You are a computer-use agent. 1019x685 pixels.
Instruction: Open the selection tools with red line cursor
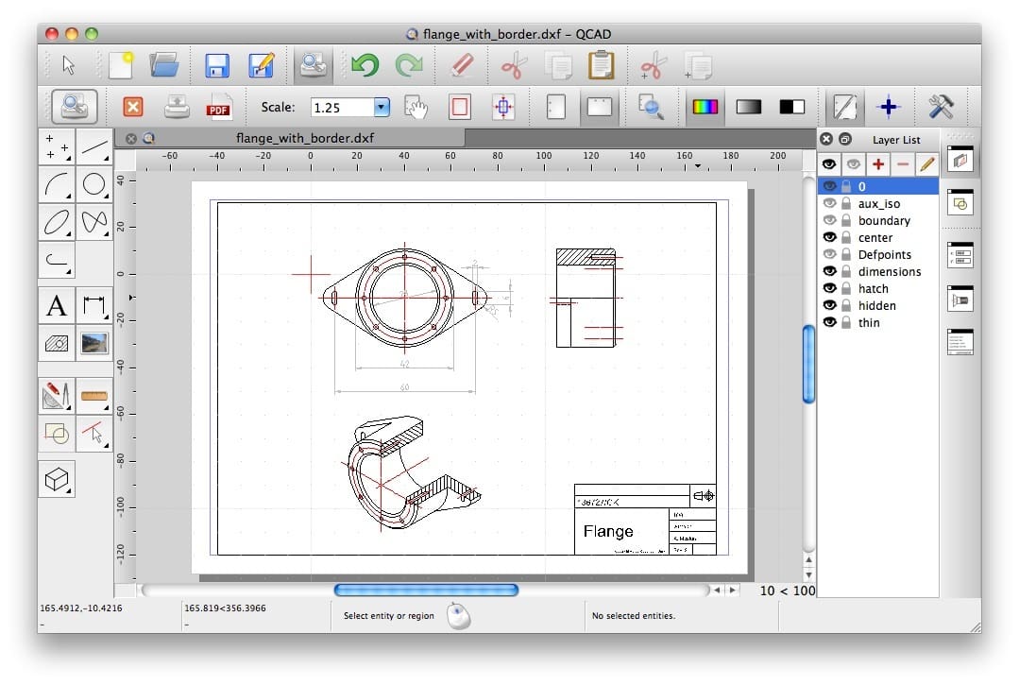94,433
